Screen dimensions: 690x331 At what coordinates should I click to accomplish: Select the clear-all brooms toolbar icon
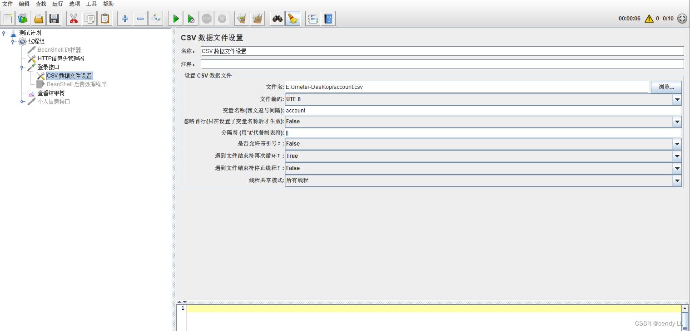point(257,18)
